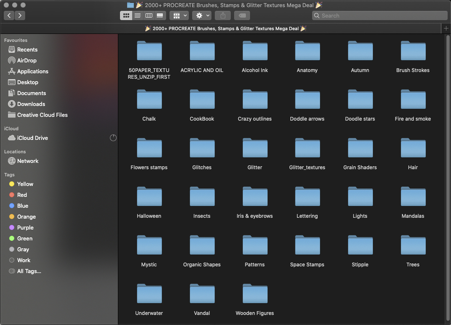This screenshot has width=451, height=325.
Task: Switch to icon view
Action: pyautogui.click(x=126, y=16)
